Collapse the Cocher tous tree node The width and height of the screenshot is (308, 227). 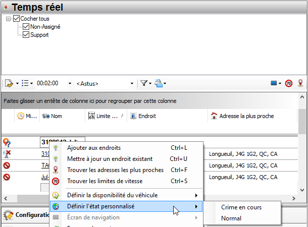coord(9,19)
